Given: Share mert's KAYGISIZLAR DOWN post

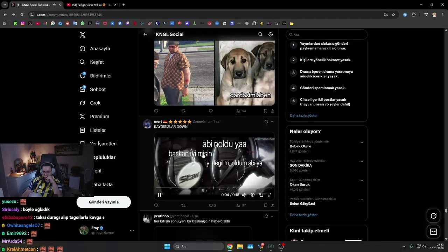Looking at the screenshot, I should [x=273, y=205].
